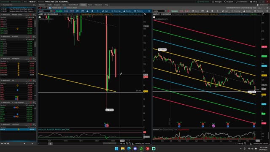
Task: Select the highlighted AMZN row in the YouTube watchlist
Action: [x=18, y=129]
